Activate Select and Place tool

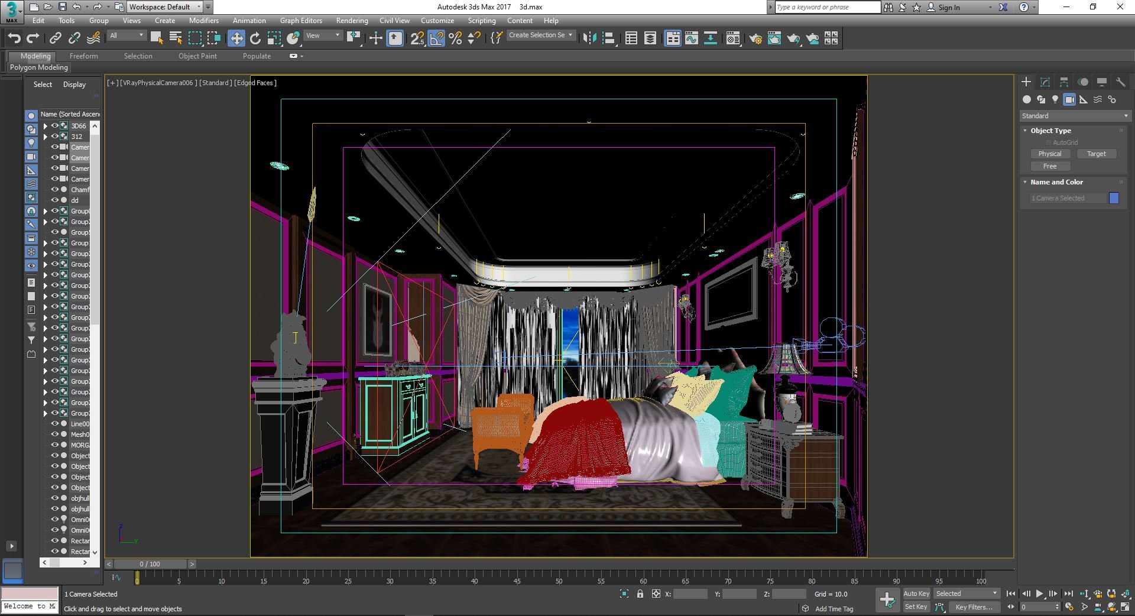(293, 38)
